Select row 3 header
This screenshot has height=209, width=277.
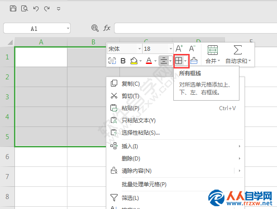tap(7, 97)
